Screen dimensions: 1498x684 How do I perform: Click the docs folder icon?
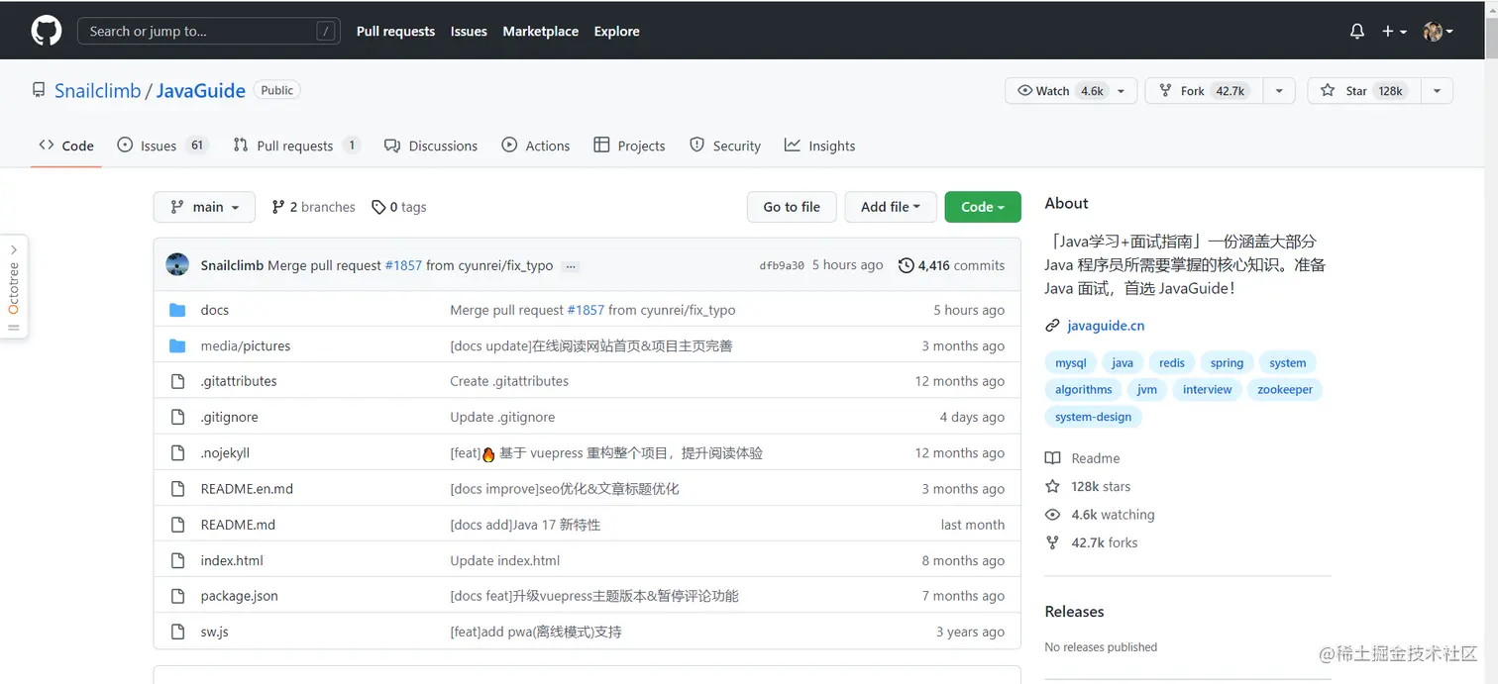(177, 310)
